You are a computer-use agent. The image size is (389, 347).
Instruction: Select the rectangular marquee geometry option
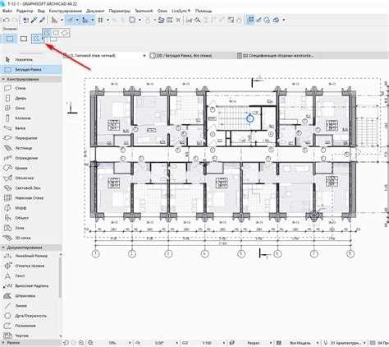pos(24,39)
